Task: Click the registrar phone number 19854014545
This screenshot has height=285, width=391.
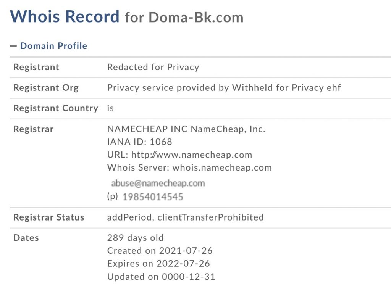Action: [x=153, y=197]
